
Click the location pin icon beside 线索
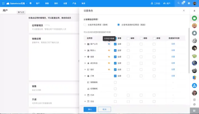[88, 57]
